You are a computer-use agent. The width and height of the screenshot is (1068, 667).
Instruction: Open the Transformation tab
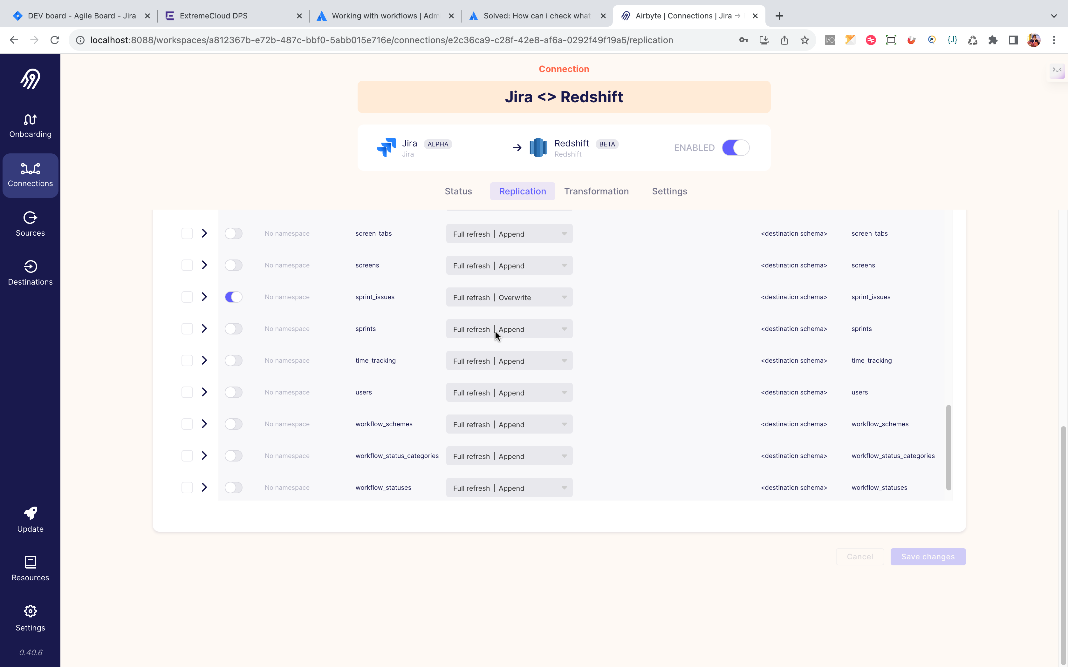tap(596, 192)
